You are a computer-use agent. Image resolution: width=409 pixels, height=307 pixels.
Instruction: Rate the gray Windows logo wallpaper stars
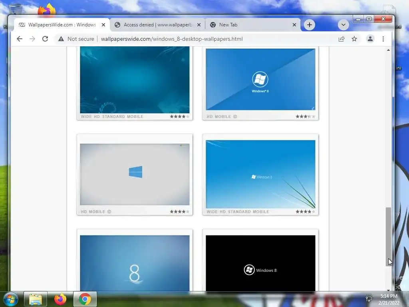[179, 212]
